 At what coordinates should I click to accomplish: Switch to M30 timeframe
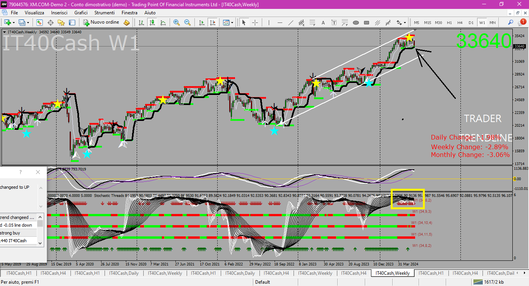point(438,22)
